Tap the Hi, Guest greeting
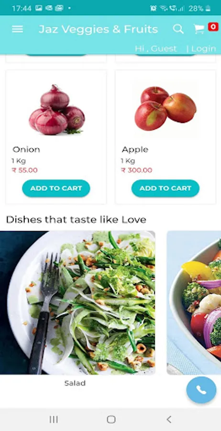The image size is (221, 431). coord(155,49)
